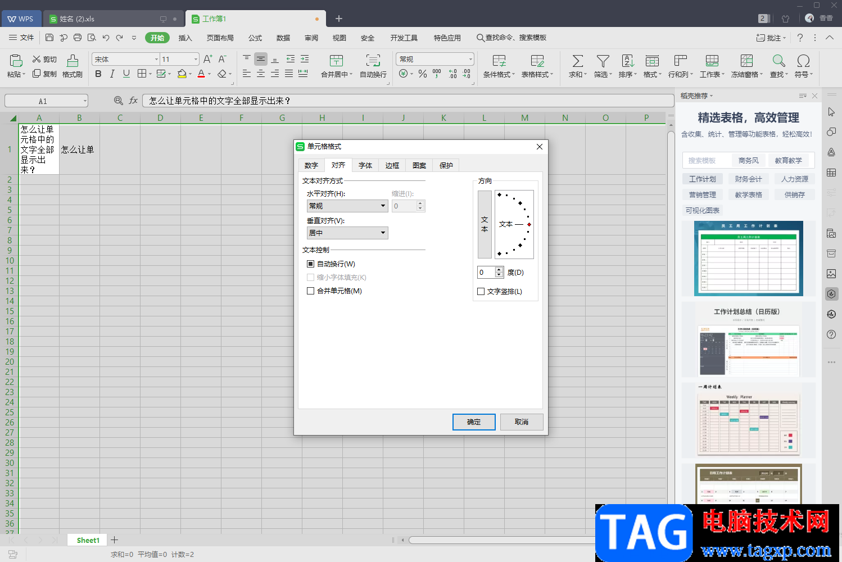
Task: Add a new sheet with plus icon
Action: coord(114,540)
